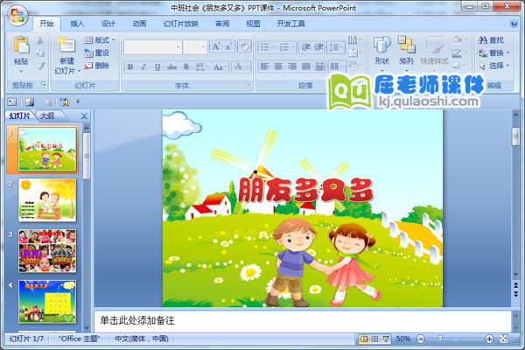Image resolution: width=525 pixels, height=350 pixels.
Task: Open the font name combo box
Action: (x=153, y=47)
